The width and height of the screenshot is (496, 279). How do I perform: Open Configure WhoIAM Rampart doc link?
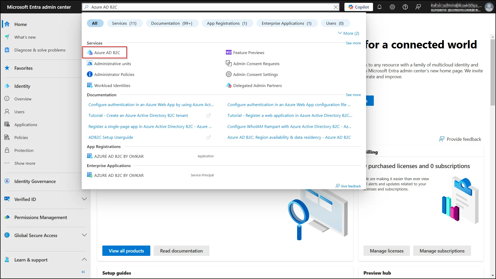[x=289, y=126]
